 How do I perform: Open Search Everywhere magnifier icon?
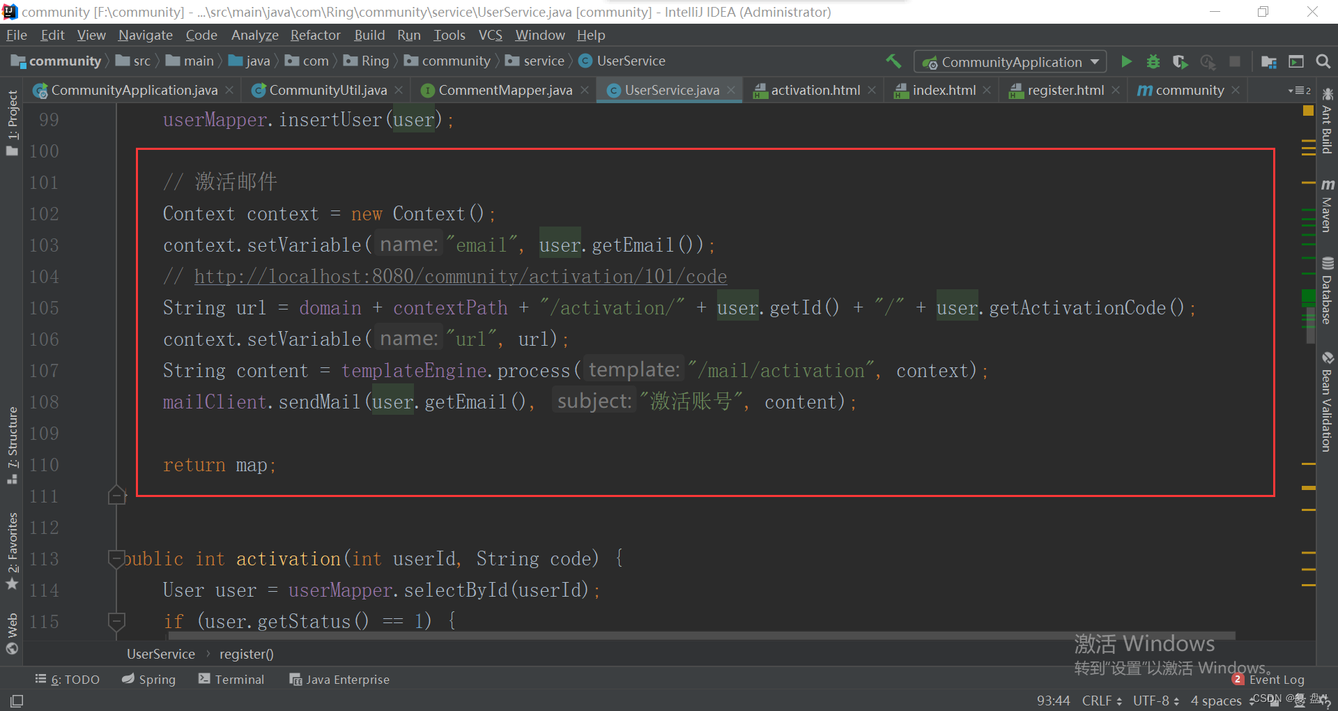point(1323,61)
